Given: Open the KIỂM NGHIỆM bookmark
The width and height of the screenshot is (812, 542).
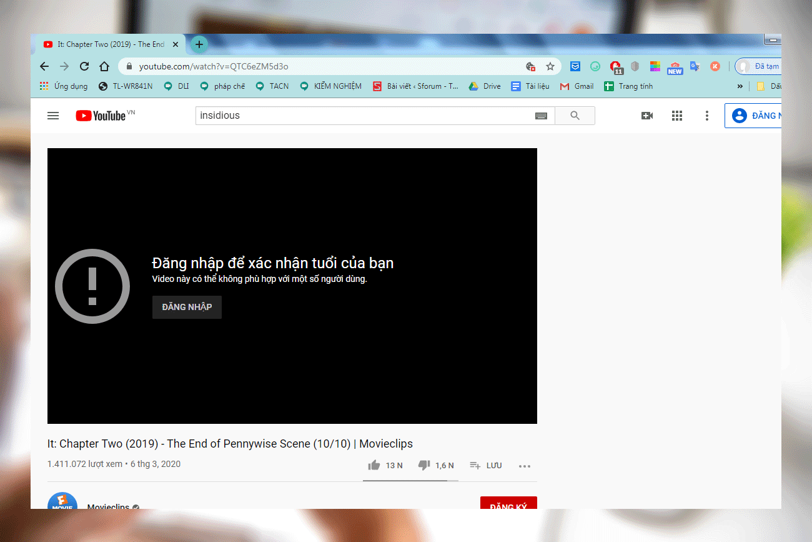Looking at the screenshot, I should click(x=330, y=86).
